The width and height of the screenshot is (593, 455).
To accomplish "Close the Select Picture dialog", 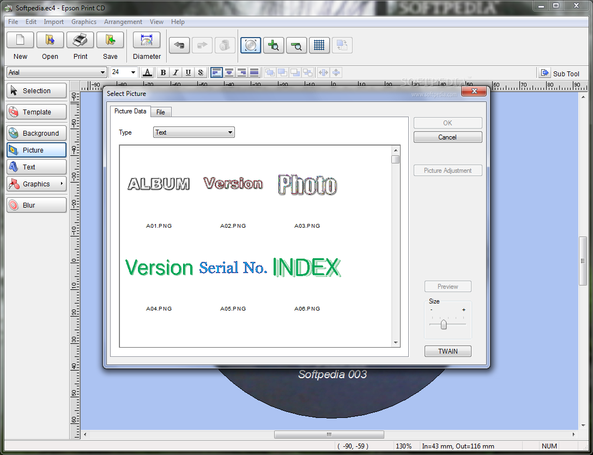I will pos(474,91).
